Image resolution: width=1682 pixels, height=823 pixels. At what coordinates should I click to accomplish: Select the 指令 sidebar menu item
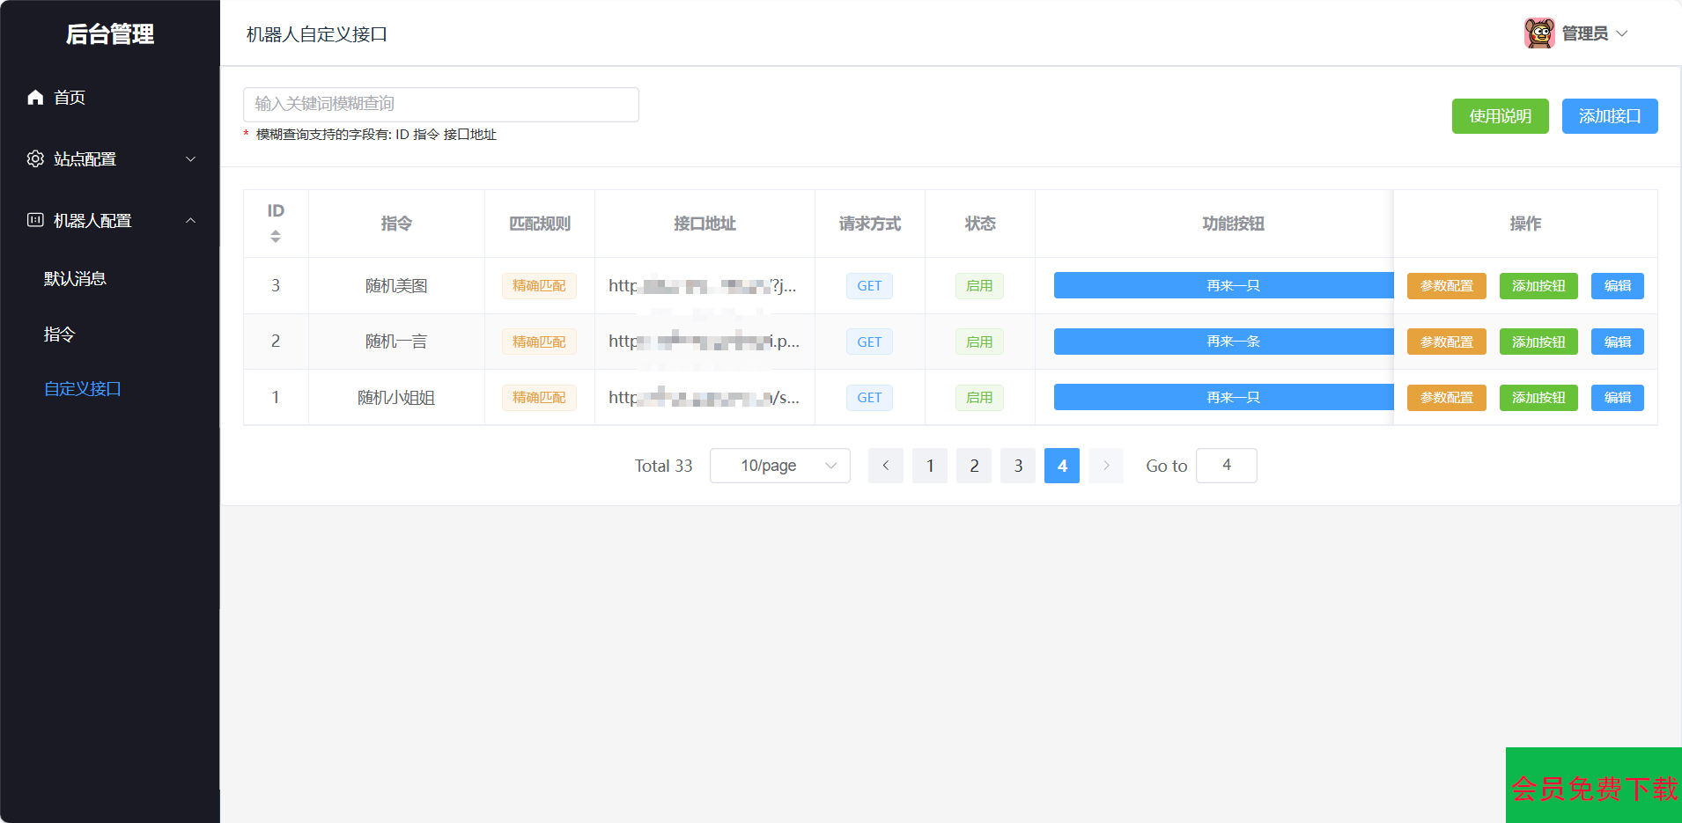tap(60, 334)
